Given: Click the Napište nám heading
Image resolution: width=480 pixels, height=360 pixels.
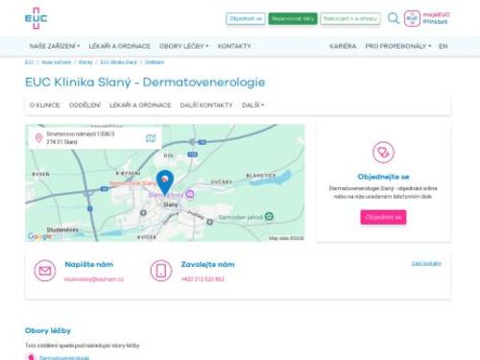Looking at the screenshot, I should [x=89, y=264].
